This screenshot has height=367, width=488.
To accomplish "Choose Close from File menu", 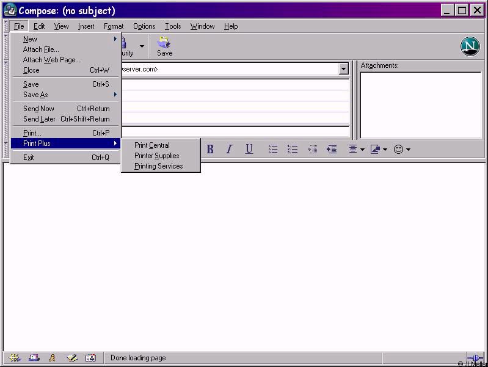I will [x=65, y=70].
